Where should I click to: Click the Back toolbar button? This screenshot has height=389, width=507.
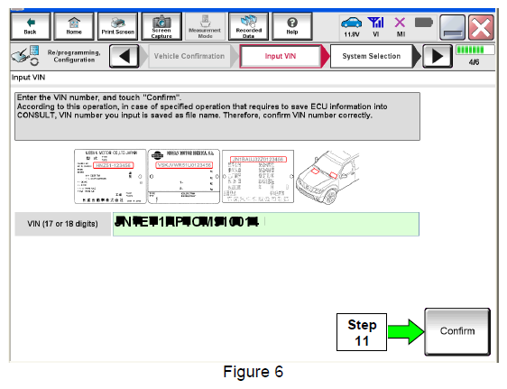31,26
